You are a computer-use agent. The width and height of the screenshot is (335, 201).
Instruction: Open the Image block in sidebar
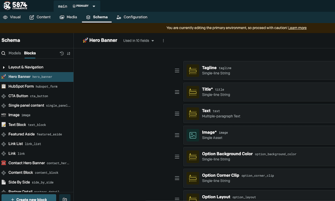point(37,115)
